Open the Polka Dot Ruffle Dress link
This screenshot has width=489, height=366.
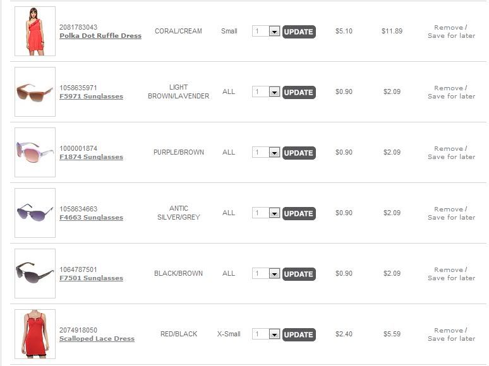[x=100, y=36]
